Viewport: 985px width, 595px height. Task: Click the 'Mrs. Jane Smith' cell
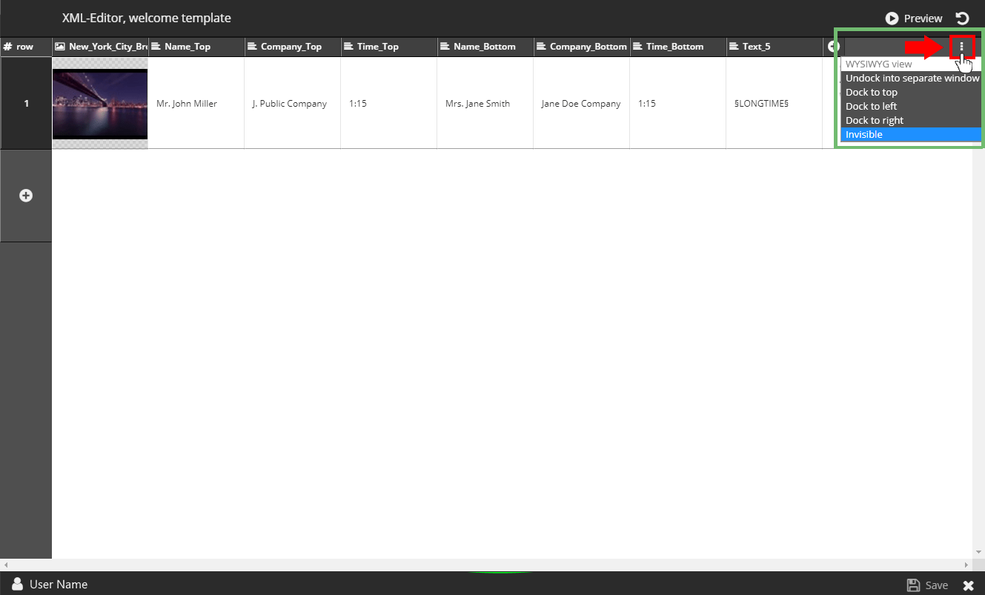click(x=485, y=103)
